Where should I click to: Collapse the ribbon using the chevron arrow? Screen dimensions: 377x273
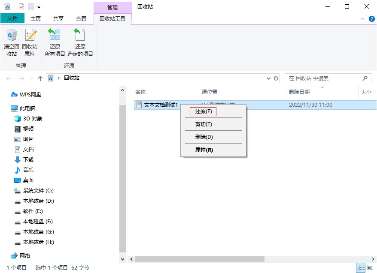pyautogui.click(x=363, y=19)
